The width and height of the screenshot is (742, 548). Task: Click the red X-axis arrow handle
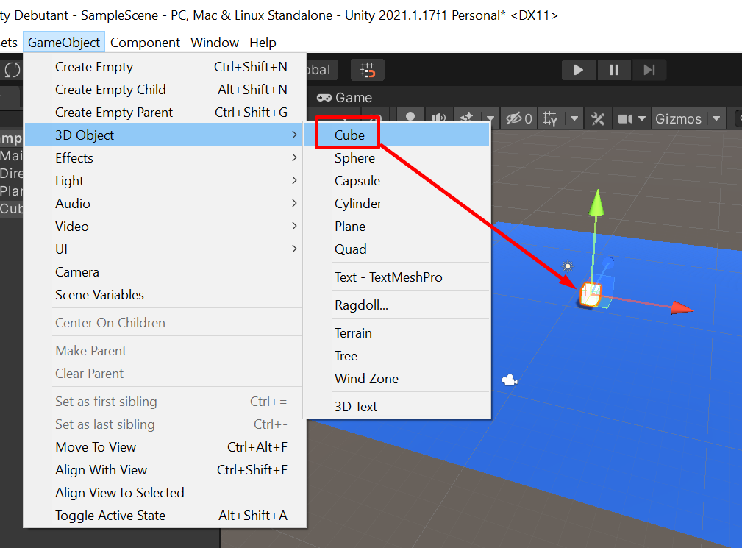tap(682, 308)
